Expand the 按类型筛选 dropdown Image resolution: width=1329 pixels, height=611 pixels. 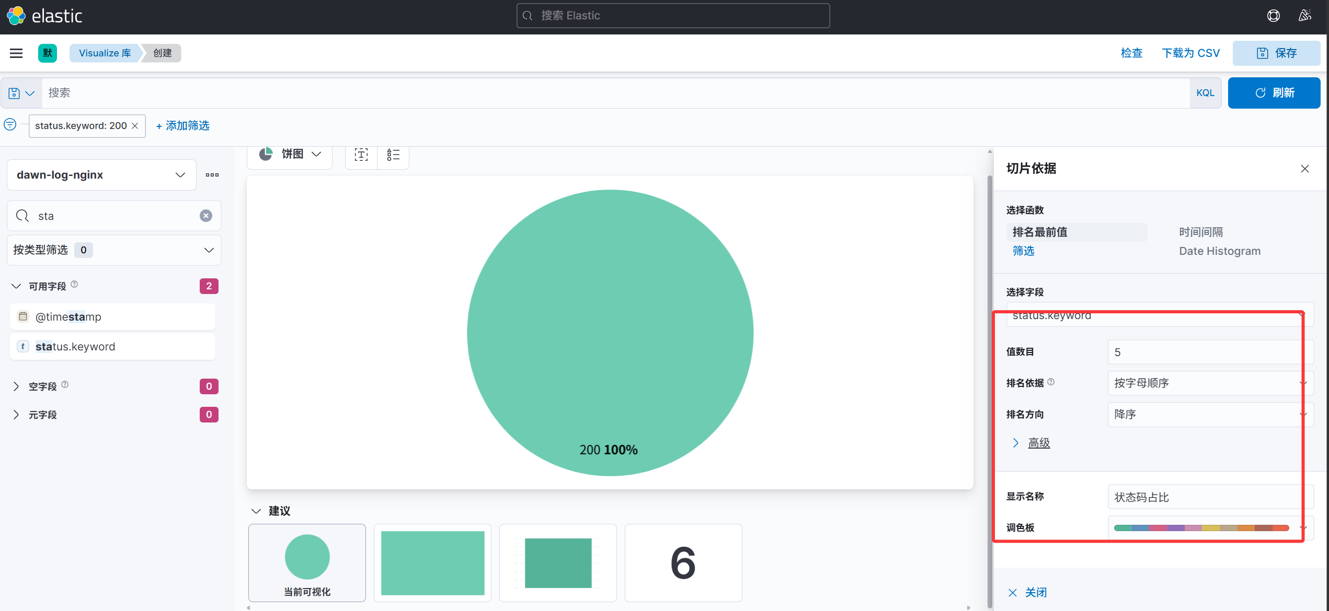(114, 250)
